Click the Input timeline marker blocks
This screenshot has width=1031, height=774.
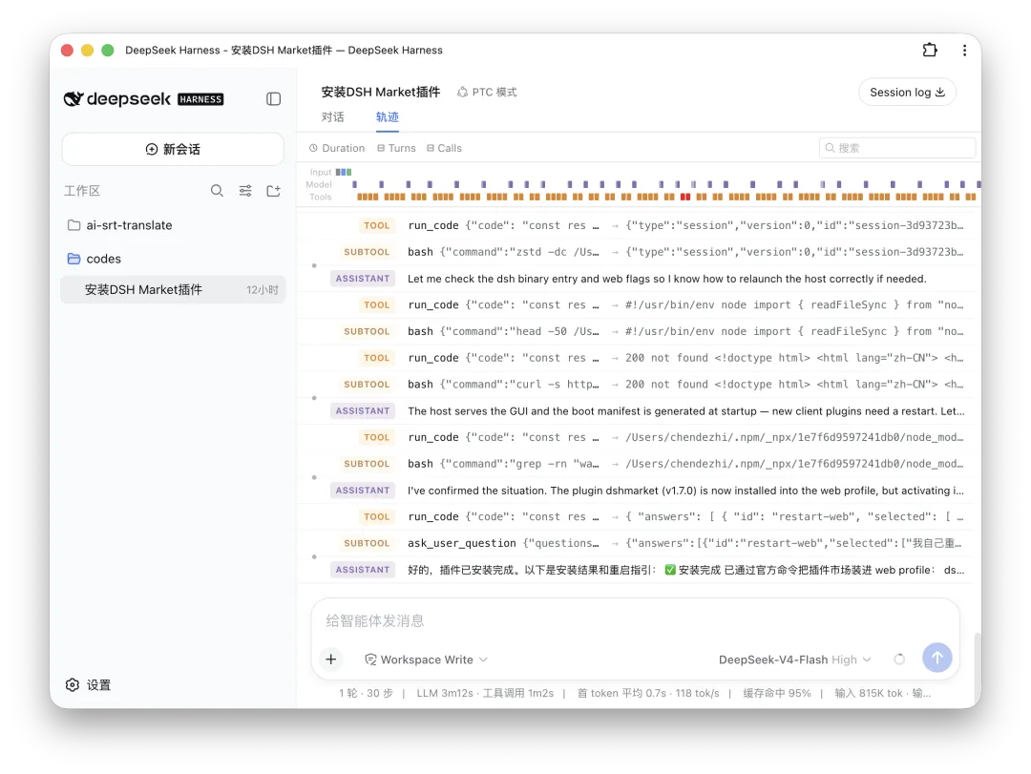[344, 173]
